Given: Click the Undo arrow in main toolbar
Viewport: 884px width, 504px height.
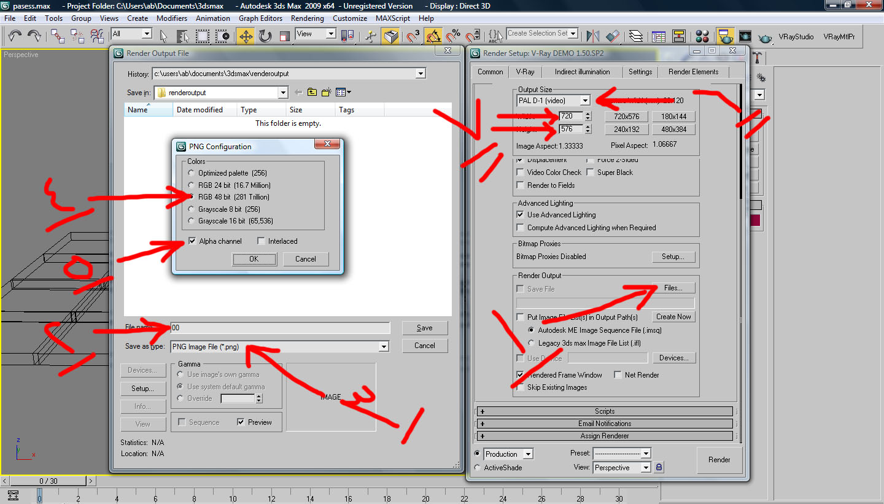Looking at the screenshot, I should [15, 36].
